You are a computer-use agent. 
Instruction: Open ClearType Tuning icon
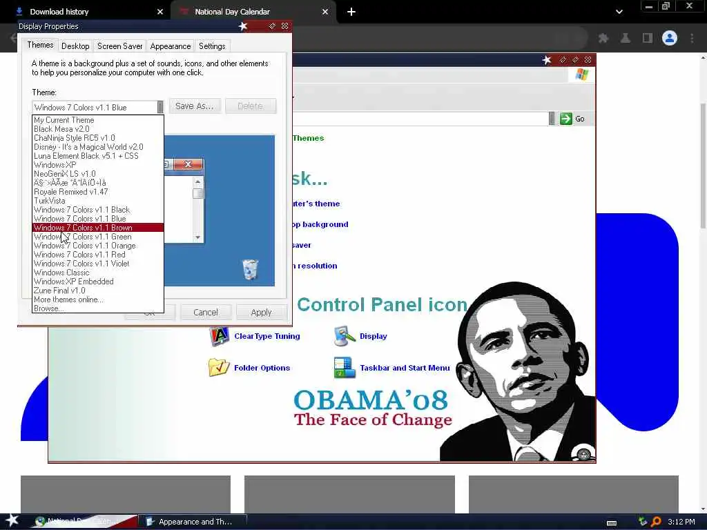(x=219, y=336)
